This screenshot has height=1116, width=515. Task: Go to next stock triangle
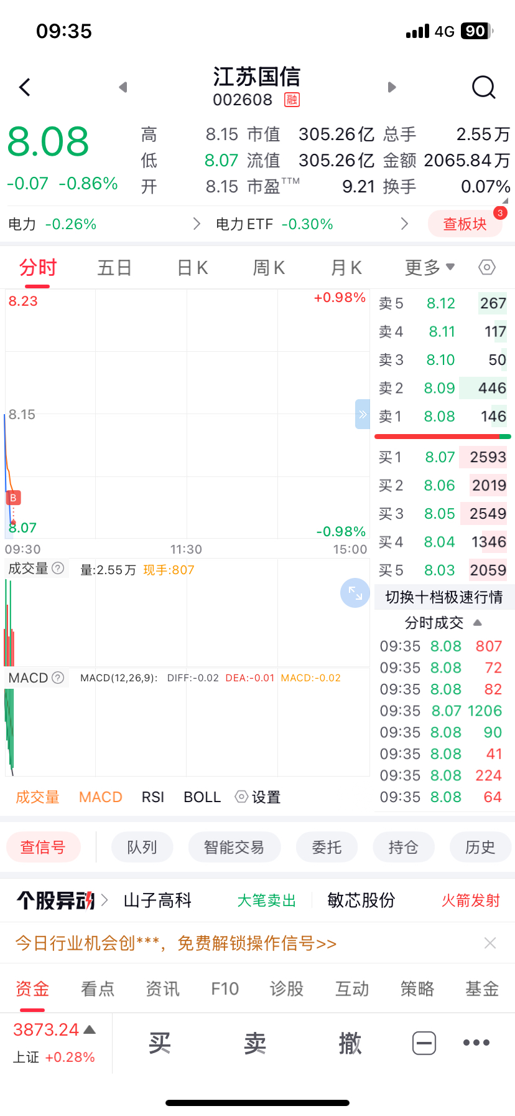pos(392,87)
